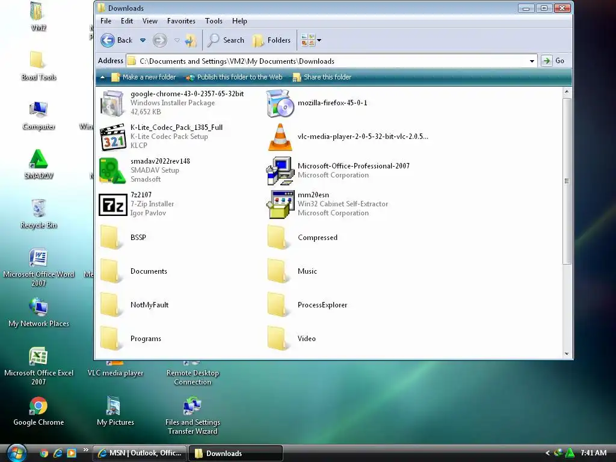This screenshot has height=462, width=616.
Task: Open the Edit menu
Action: pyautogui.click(x=126, y=21)
